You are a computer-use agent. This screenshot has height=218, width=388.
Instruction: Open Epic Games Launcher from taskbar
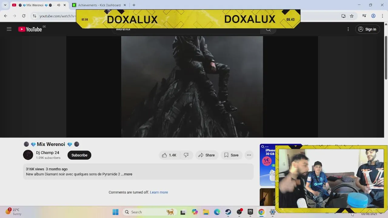tap(250, 212)
